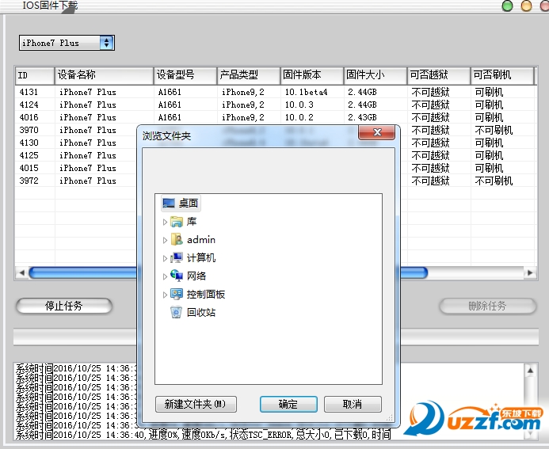Expand the 网络 tree node

tap(165, 276)
